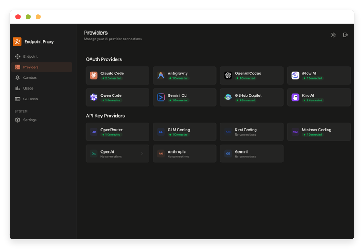Click the green window button in title bar

pyautogui.click(x=28, y=17)
